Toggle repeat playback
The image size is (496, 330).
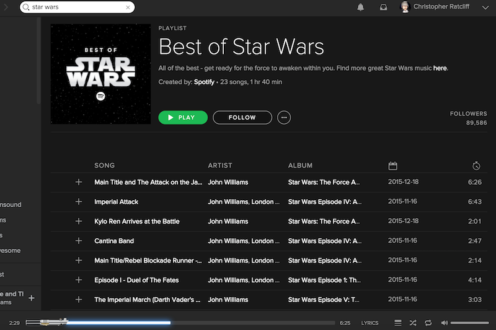tap(428, 323)
